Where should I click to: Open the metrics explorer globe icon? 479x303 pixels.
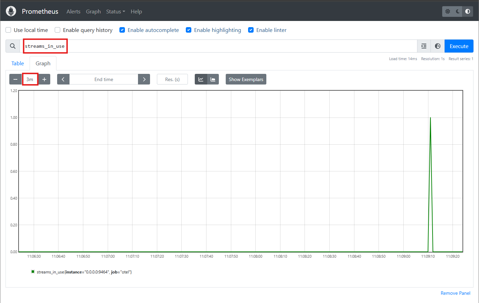coord(438,46)
